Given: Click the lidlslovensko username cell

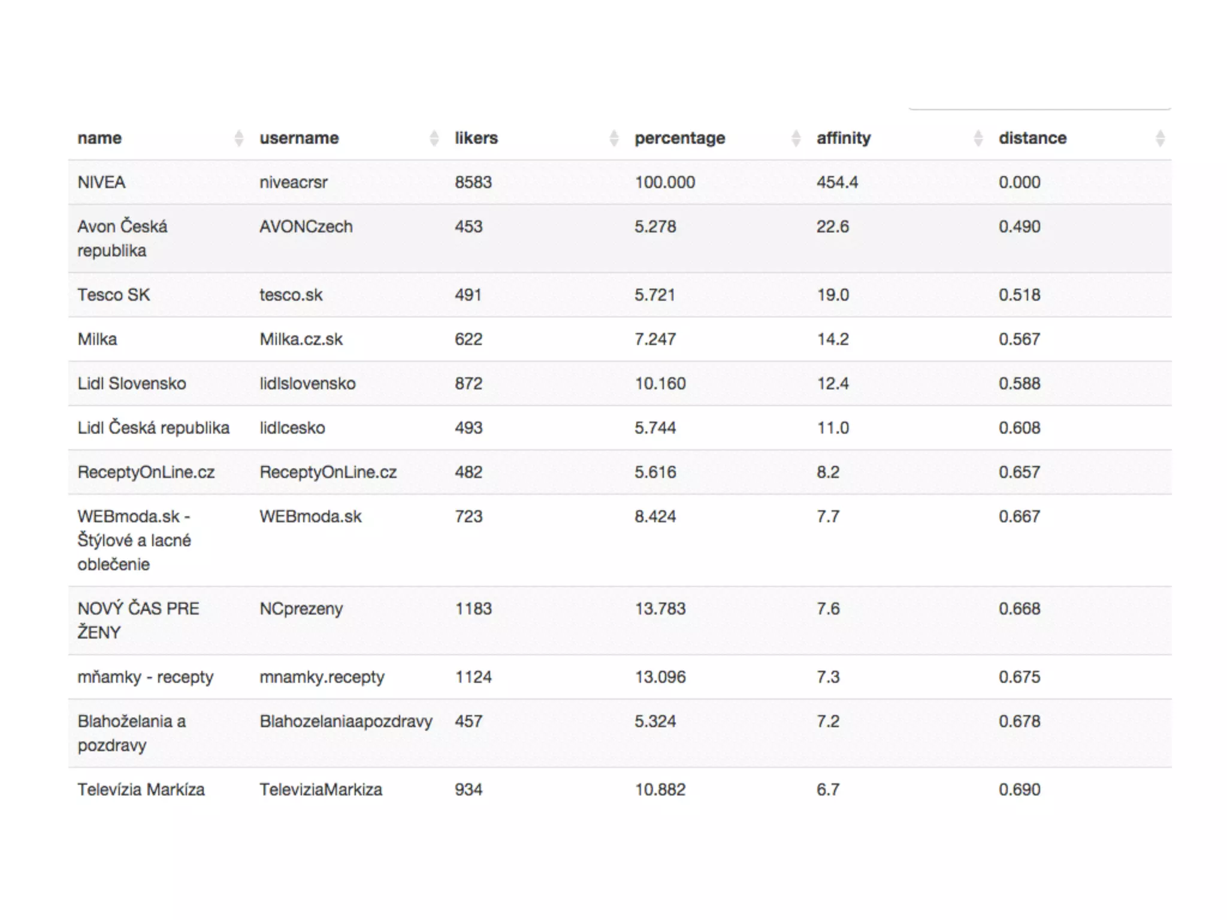Looking at the screenshot, I should pos(307,383).
